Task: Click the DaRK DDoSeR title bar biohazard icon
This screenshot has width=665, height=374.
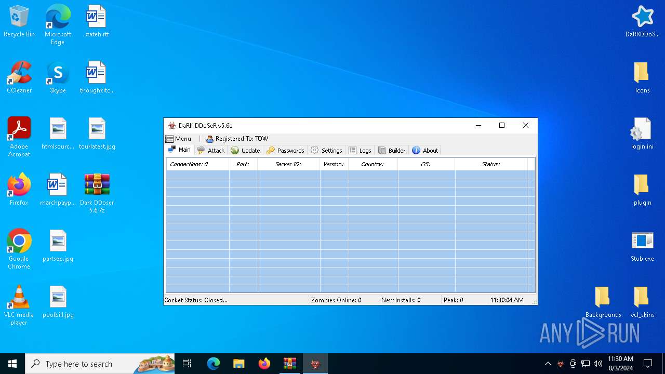Action: 172,126
